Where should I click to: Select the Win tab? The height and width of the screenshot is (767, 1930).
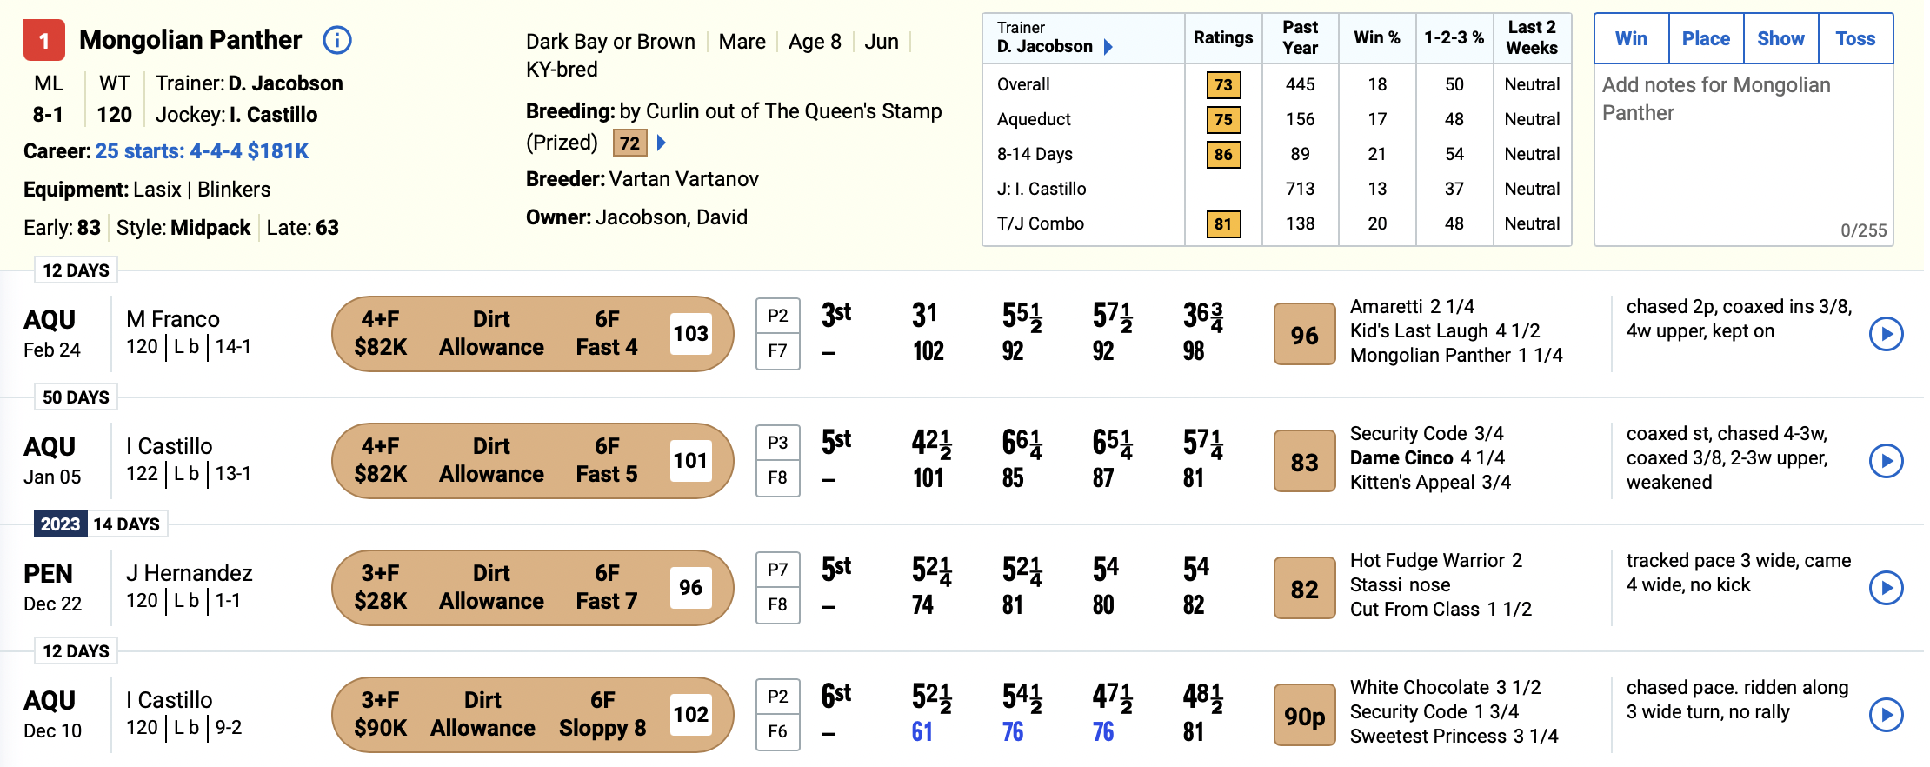click(1632, 38)
